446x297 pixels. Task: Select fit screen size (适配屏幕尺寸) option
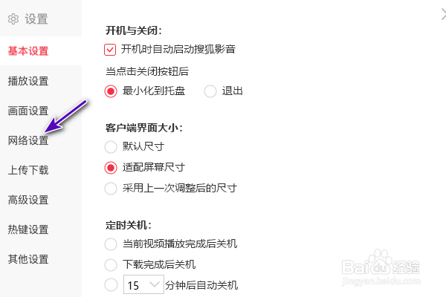[111, 167]
